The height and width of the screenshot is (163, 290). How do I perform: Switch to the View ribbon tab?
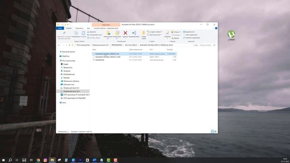[88, 28]
